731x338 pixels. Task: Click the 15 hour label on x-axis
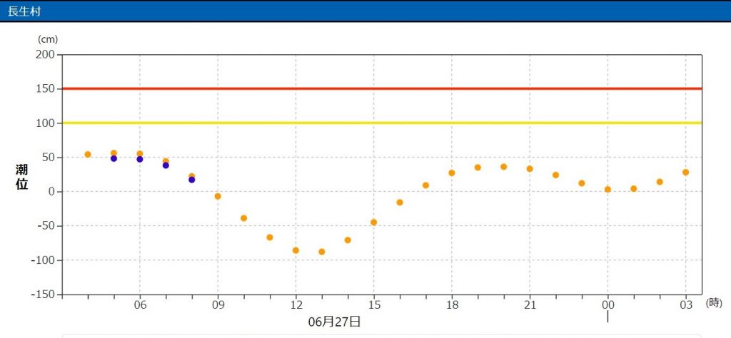[374, 305]
